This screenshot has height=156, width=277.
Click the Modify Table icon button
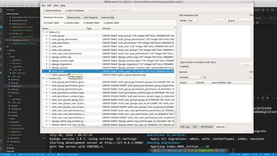click(84, 23)
